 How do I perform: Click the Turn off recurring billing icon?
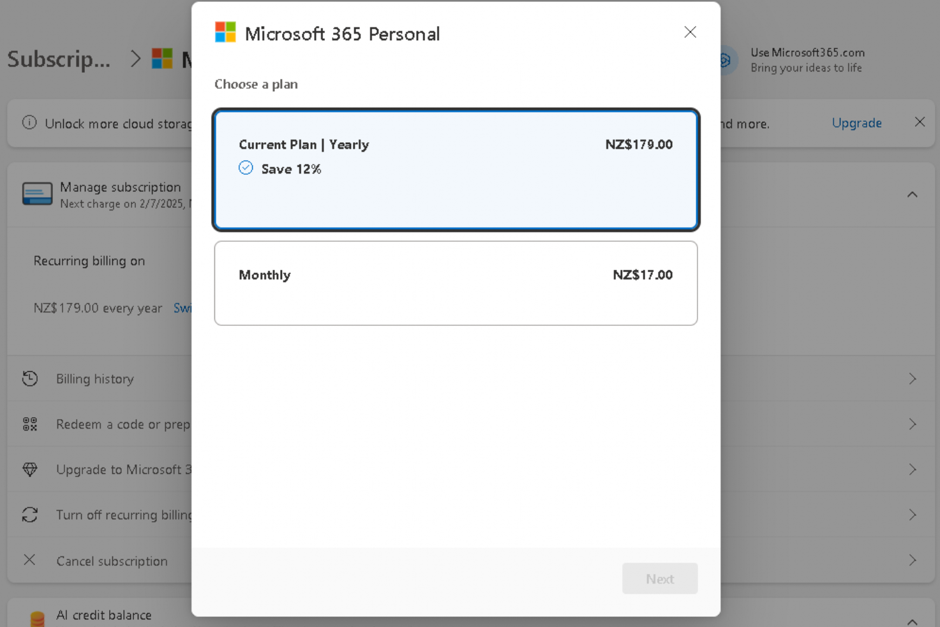click(x=30, y=515)
